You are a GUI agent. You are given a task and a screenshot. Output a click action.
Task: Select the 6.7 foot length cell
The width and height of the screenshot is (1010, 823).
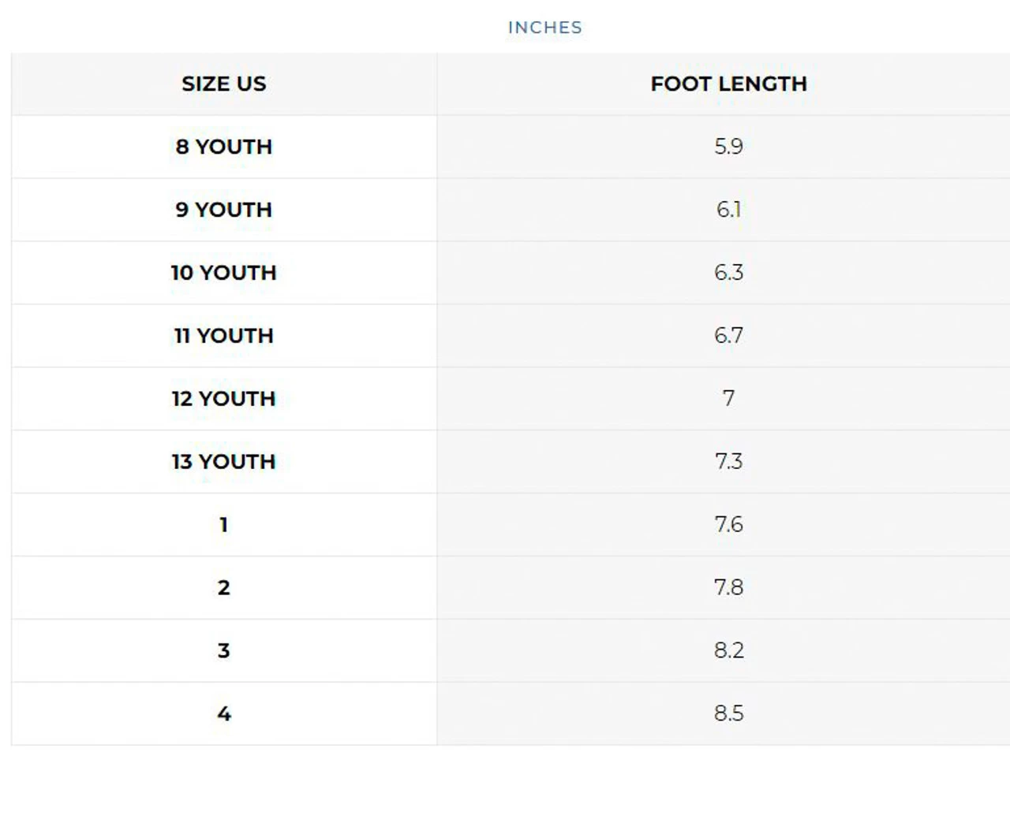tap(728, 336)
